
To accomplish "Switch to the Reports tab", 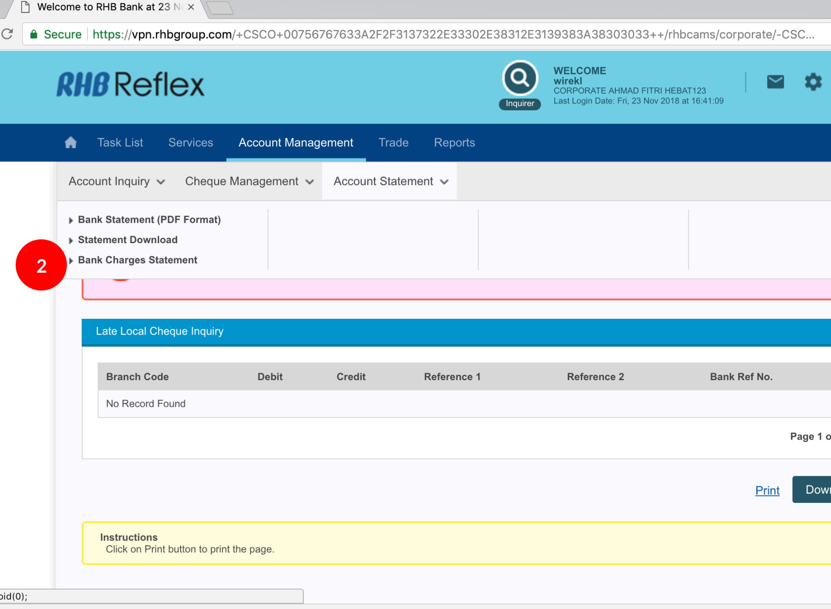I will pos(454,143).
